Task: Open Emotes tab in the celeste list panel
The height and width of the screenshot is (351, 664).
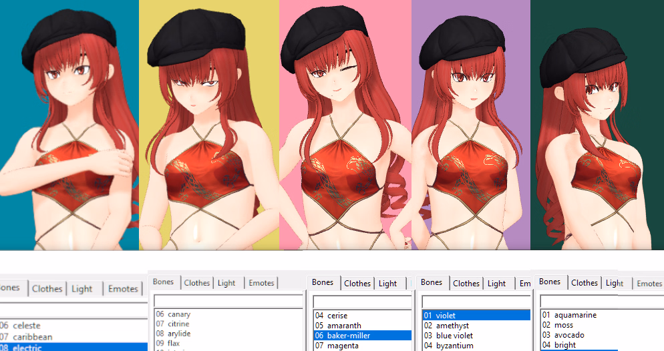Action: (123, 288)
